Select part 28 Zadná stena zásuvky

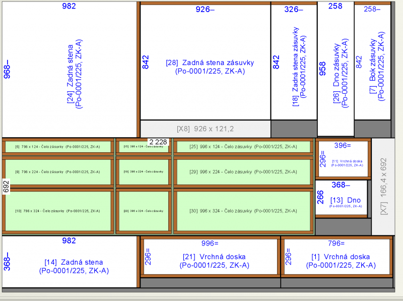[206, 62]
